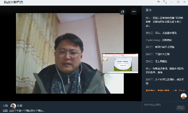Click the main presenter video area
188x113 pixels.
point(70,53)
